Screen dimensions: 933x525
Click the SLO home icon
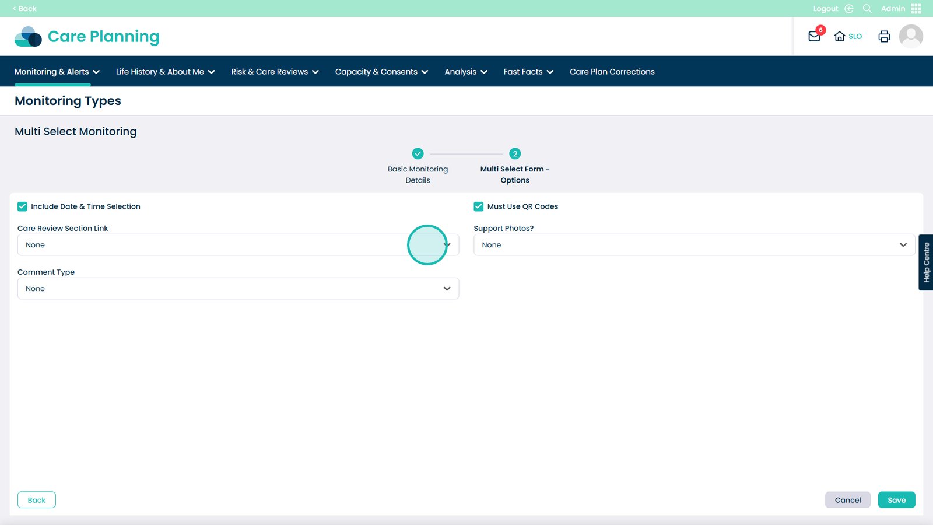point(840,36)
